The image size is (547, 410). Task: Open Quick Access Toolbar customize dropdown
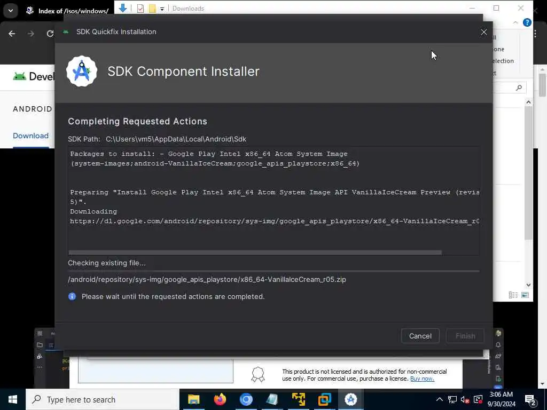point(162,9)
